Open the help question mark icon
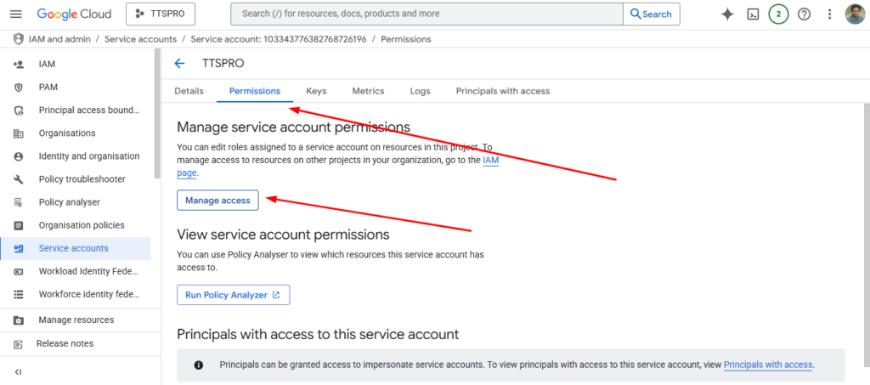Screen dimensions: 870x385 tap(804, 14)
